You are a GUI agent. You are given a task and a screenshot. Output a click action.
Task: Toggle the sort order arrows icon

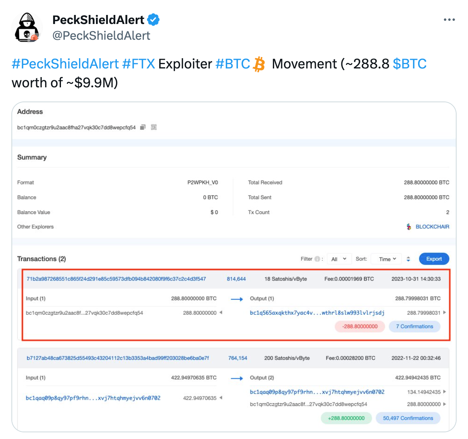tap(408, 259)
